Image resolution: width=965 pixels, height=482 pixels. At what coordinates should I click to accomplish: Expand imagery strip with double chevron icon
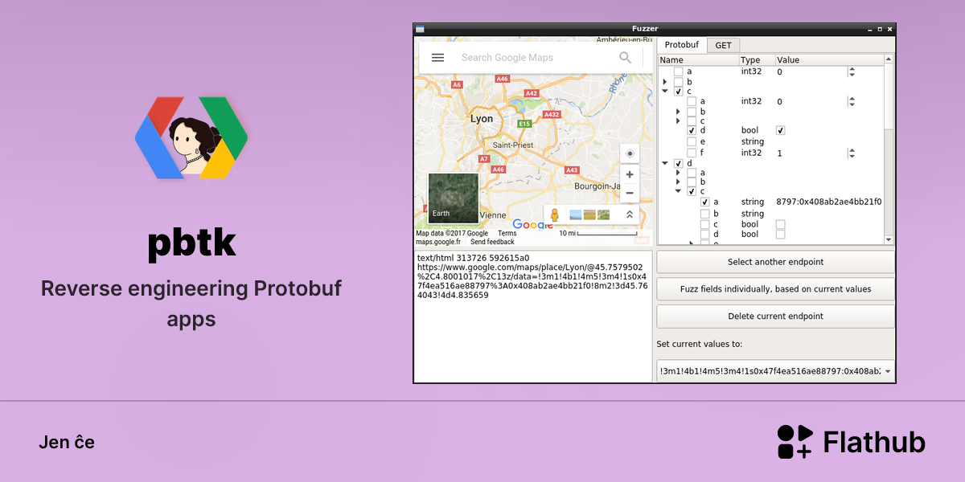click(629, 214)
